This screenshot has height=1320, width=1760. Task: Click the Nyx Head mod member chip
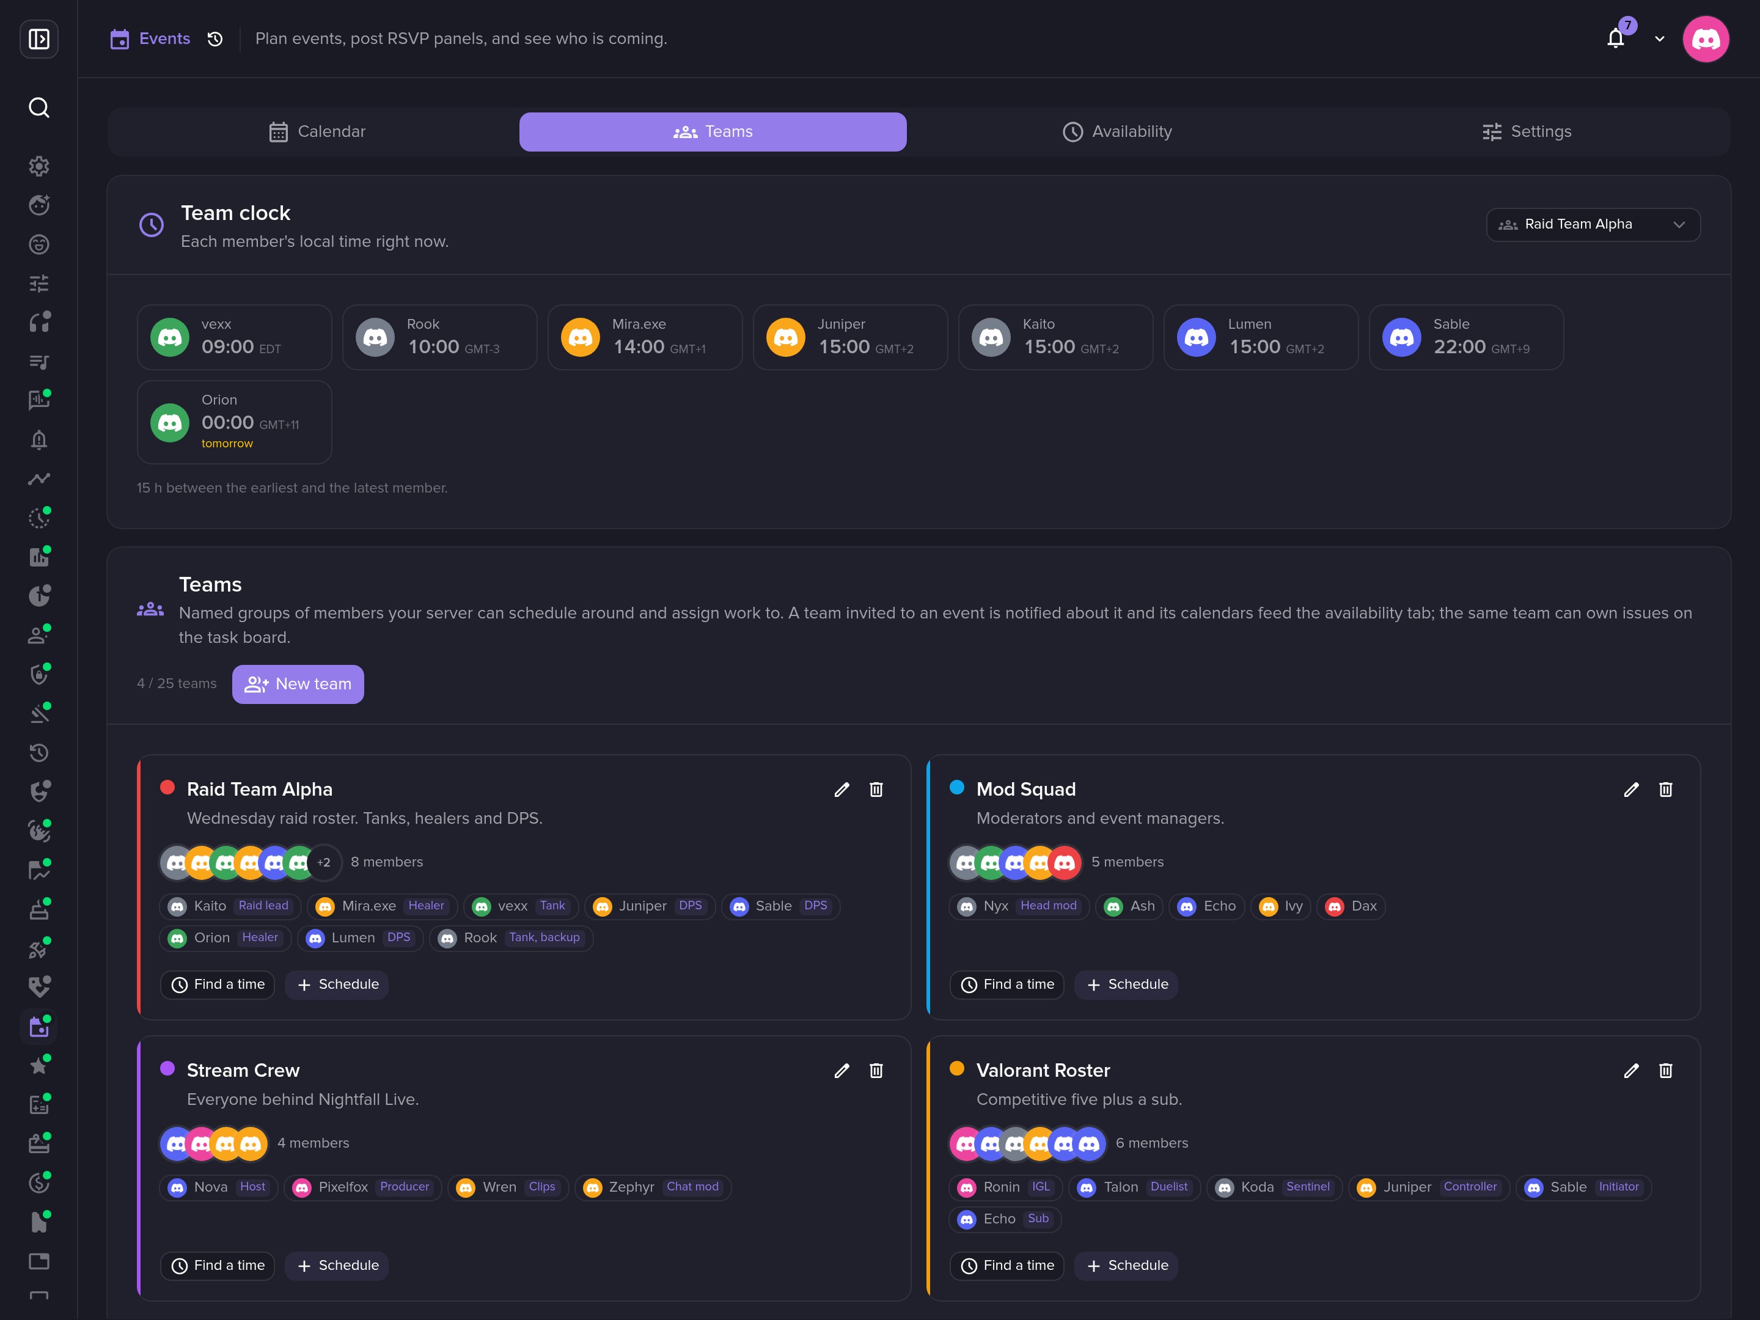1019,906
